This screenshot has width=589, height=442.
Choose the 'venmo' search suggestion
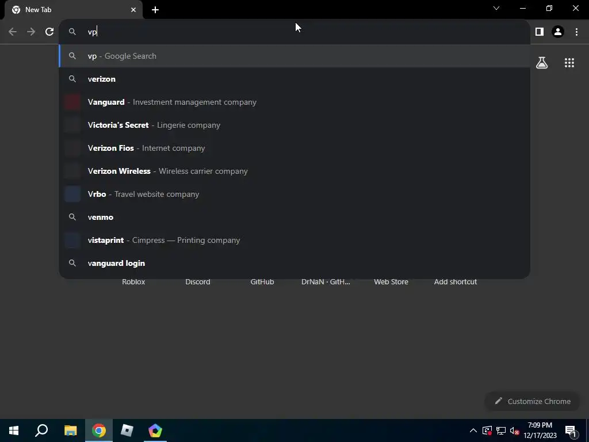[x=294, y=217]
